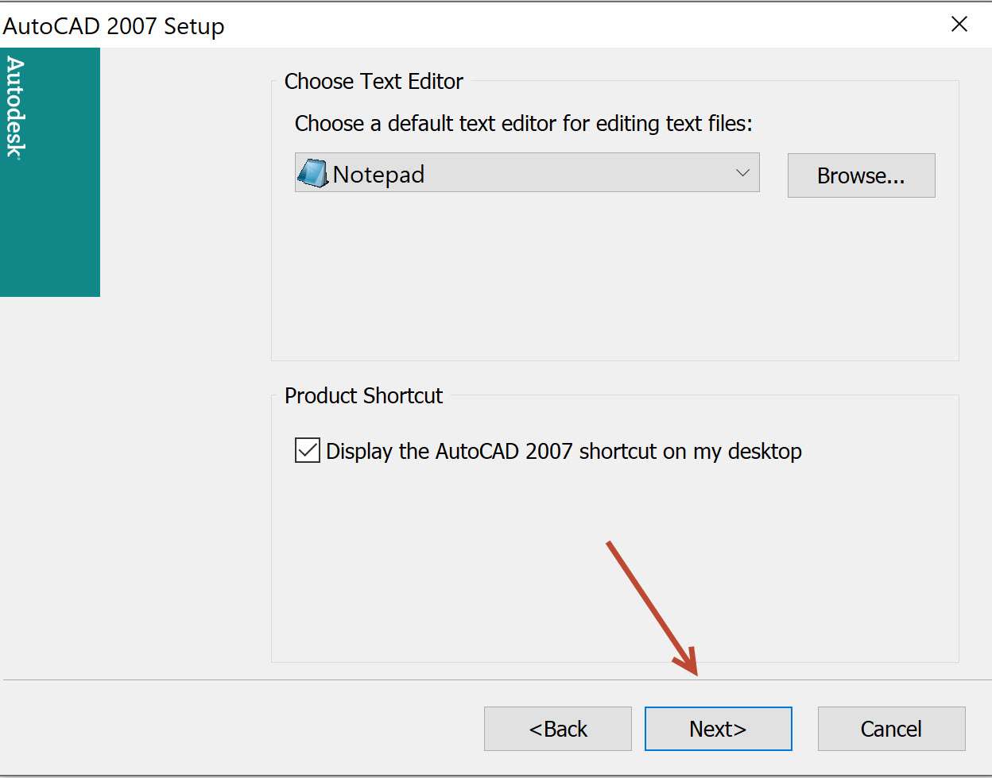The height and width of the screenshot is (778, 992).
Task: Click the Autodesk logo banner
Action: (x=16, y=108)
